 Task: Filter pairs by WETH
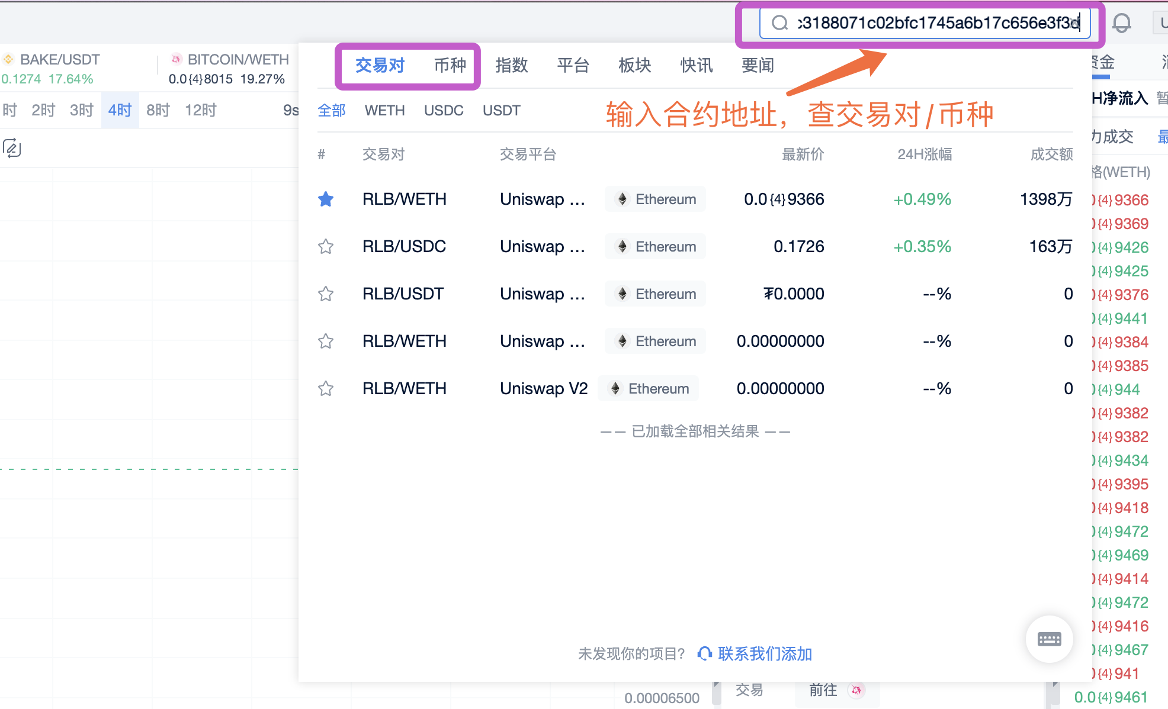(385, 111)
